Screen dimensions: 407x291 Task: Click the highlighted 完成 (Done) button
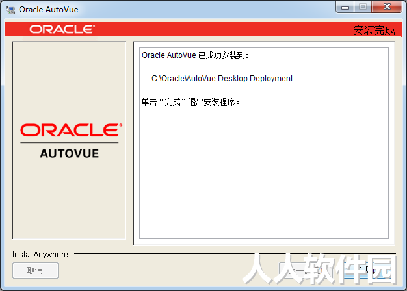[x=367, y=270]
